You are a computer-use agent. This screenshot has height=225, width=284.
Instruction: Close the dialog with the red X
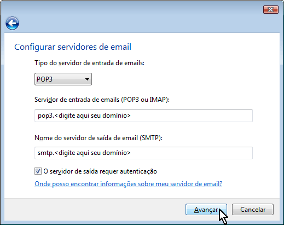click(271, 9)
